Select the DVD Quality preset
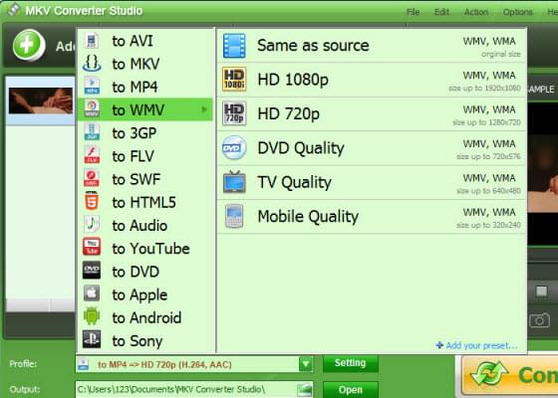Image resolution: width=558 pixels, height=398 pixels. 372,148
